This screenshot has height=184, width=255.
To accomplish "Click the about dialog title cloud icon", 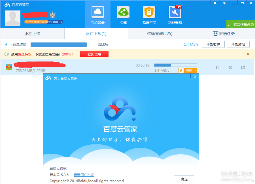I will pos(48,78).
